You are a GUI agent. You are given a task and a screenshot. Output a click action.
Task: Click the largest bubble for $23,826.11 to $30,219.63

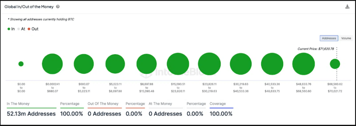click(209, 64)
